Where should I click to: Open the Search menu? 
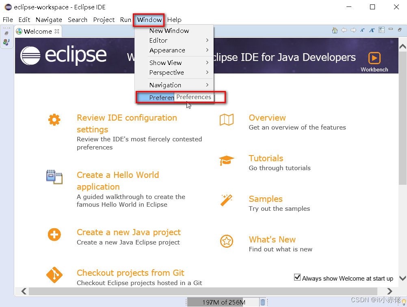77,20
